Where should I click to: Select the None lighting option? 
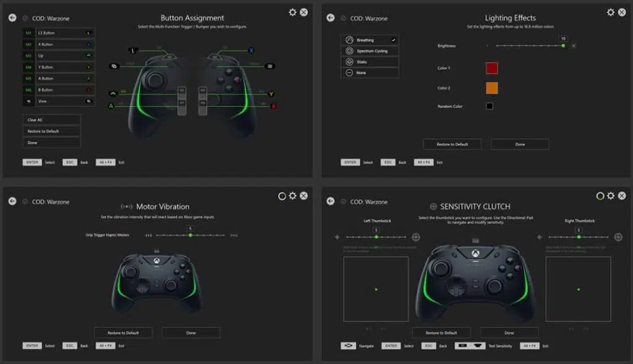click(370, 73)
